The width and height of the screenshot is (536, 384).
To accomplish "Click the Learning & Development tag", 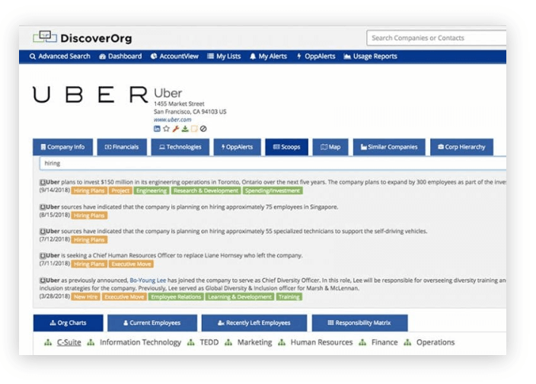I will coord(240,297).
